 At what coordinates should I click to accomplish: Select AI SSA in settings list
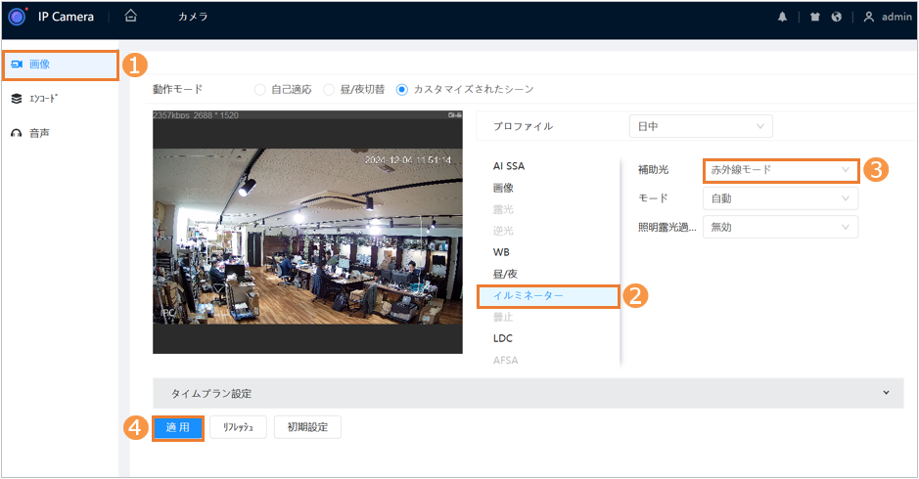(509, 166)
